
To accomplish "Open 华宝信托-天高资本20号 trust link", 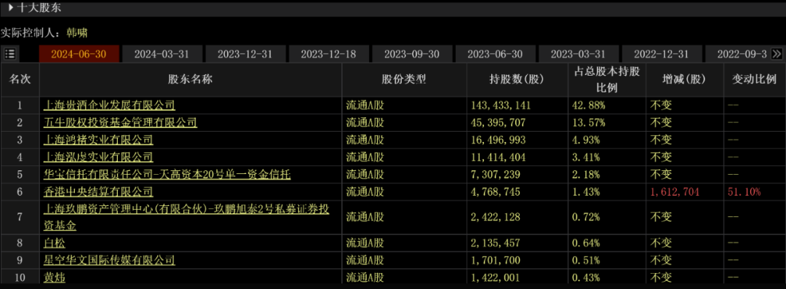I will (x=167, y=175).
